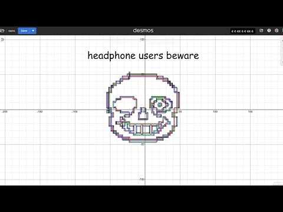Click the graph title 'sans.'
The width and height of the screenshot is (283, 212).
(12, 31)
